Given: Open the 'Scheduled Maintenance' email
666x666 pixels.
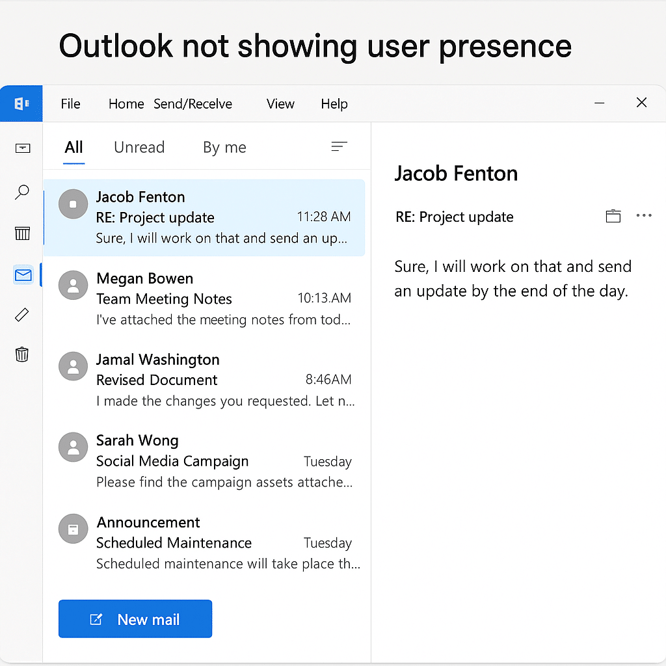Looking at the screenshot, I should pyautogui.click(x=204, y=542).
